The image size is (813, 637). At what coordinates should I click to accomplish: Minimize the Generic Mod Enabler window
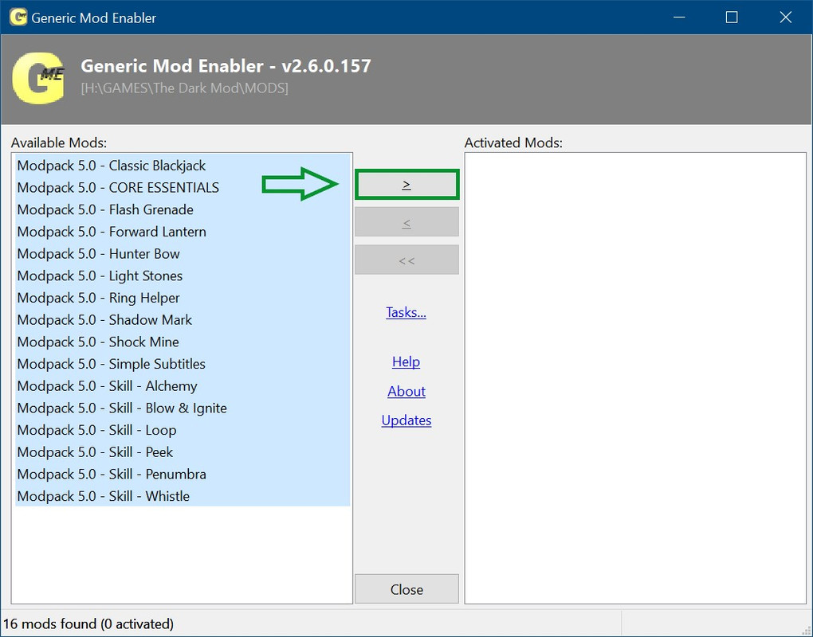coord(679,17)
